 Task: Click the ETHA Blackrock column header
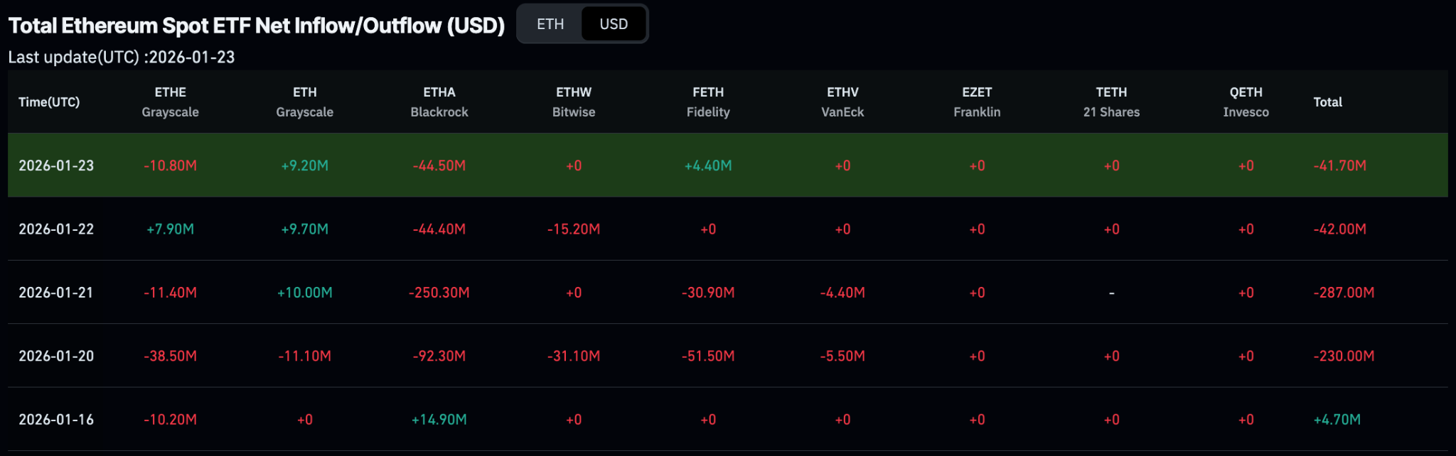coord(439,102)
